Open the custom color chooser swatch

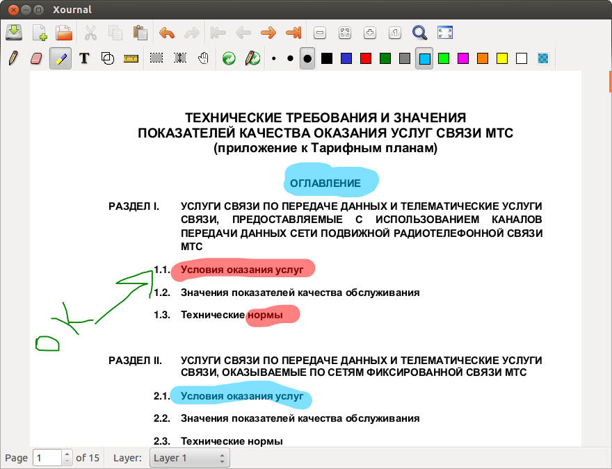coord(543,58)
